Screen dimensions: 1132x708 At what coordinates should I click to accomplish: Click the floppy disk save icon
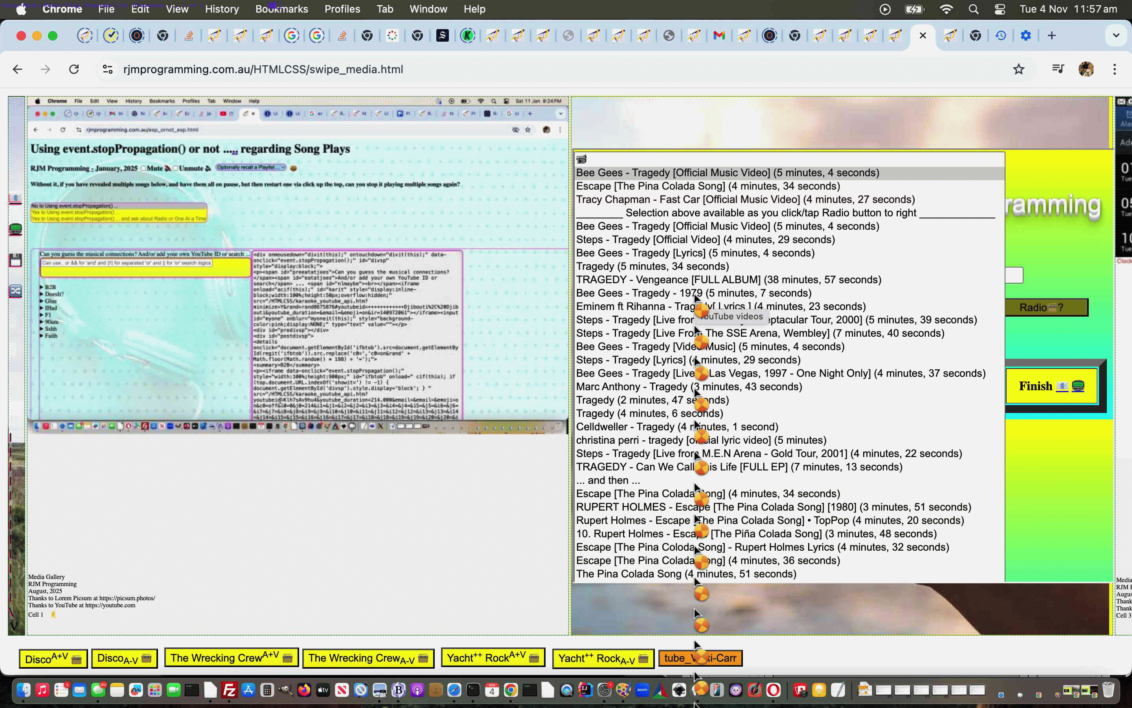(x=15, y=260)
